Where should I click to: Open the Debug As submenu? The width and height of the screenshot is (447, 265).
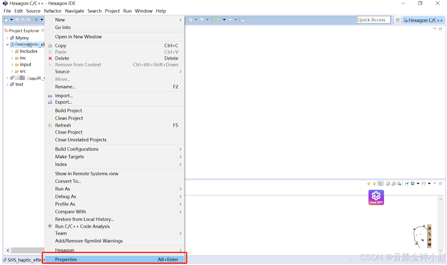pyautogui.click(x=115, y=197)
